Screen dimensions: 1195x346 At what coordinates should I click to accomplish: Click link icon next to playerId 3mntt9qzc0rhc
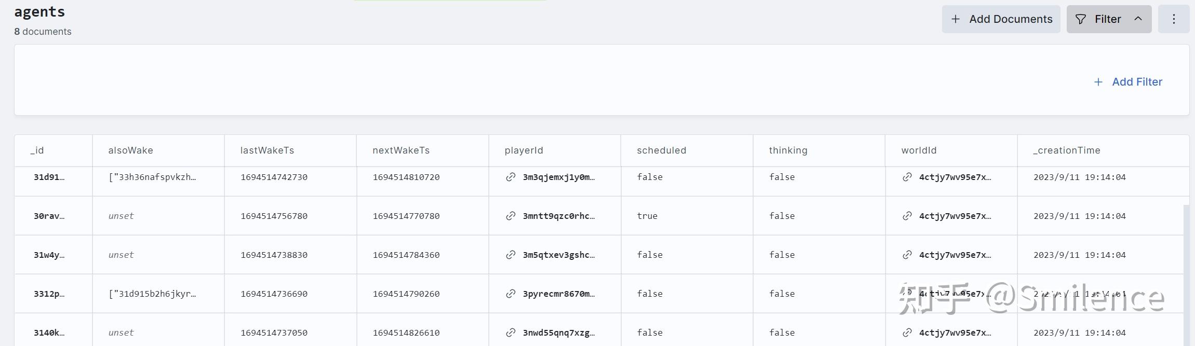(x=511, y=216)
